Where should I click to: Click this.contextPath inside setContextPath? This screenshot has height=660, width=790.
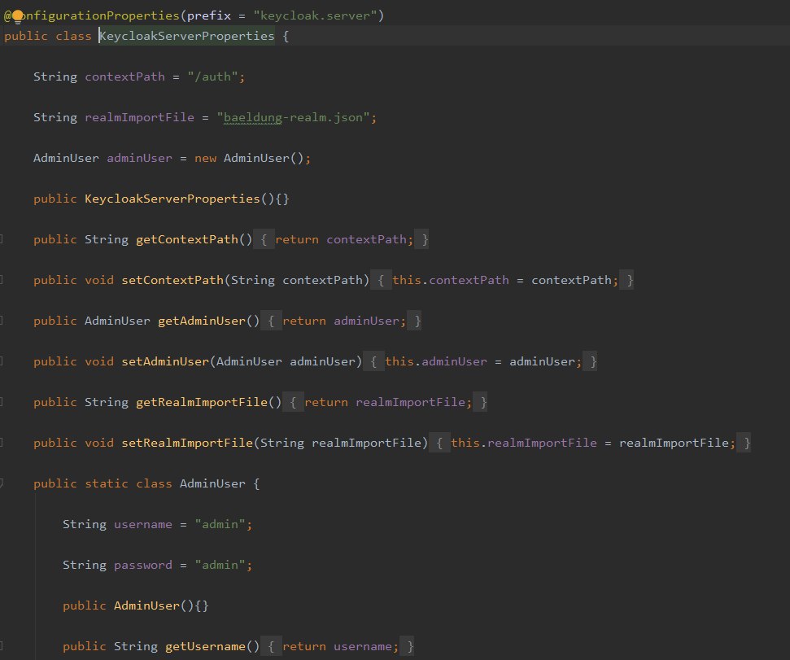(x=451, y=280)
